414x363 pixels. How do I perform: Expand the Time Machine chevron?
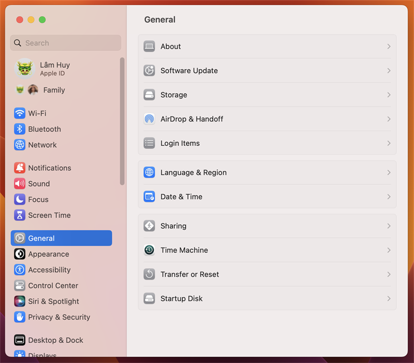(389, 250)
